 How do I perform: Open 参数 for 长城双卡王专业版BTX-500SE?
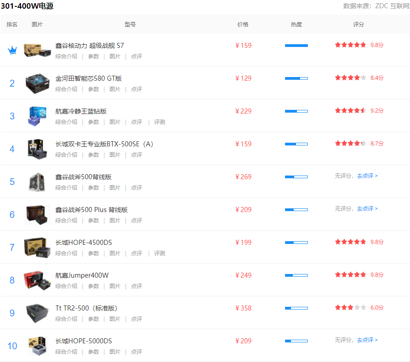(x=93, y=155)
